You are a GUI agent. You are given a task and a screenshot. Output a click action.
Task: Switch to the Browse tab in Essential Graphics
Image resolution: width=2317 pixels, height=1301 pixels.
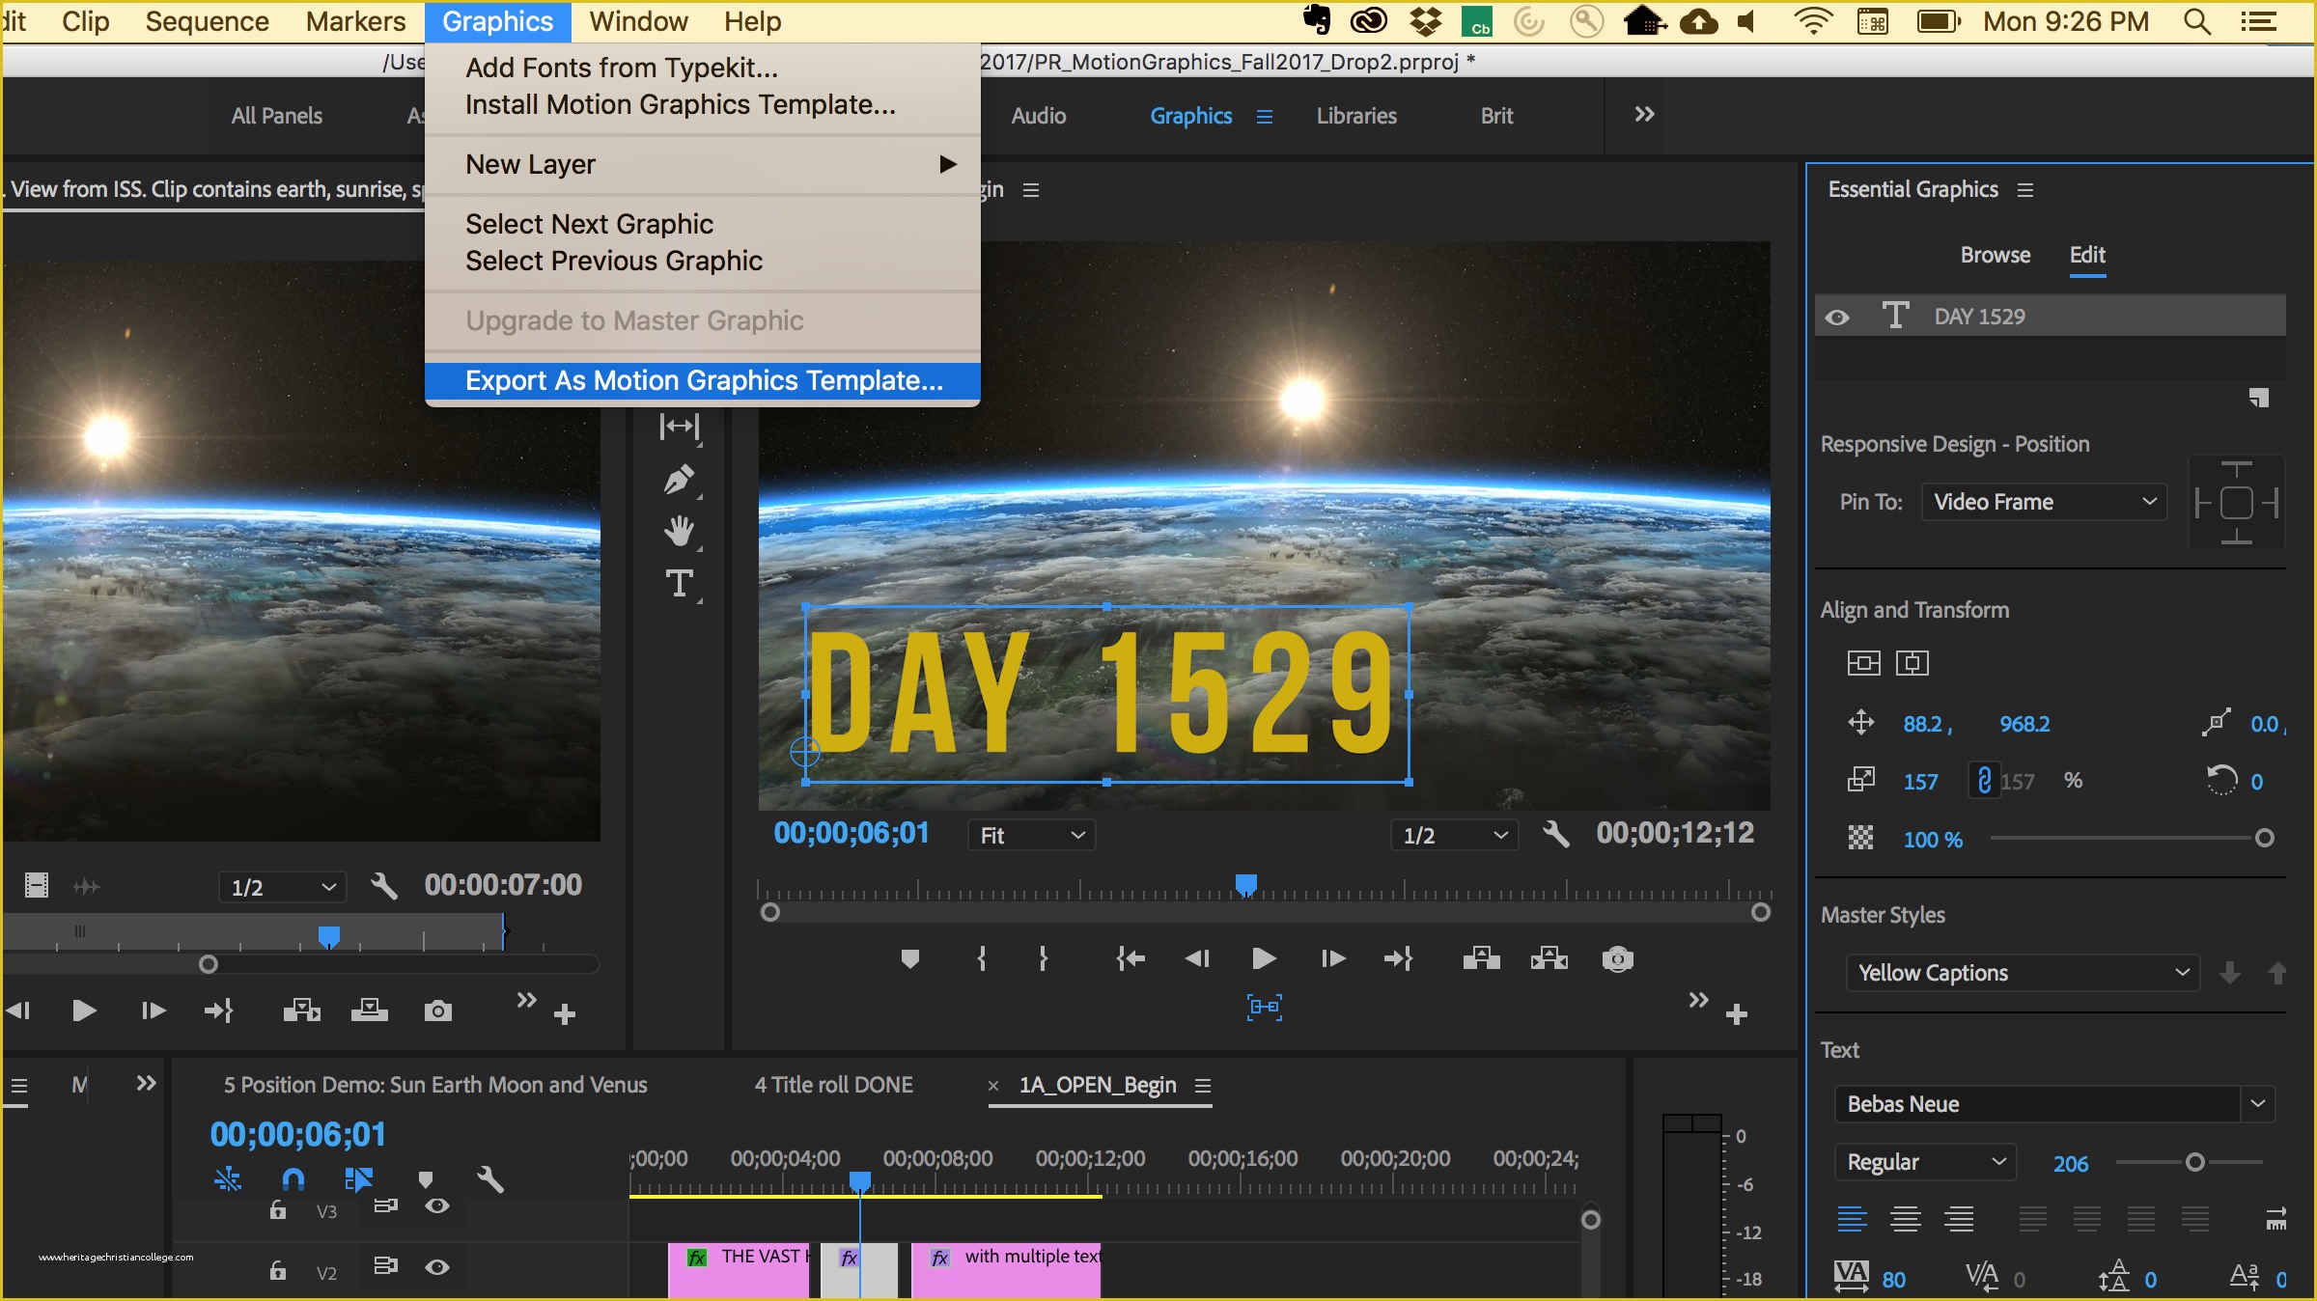click(x=1994, y=255)
